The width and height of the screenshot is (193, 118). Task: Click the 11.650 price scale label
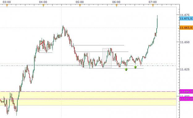click(x=185, y=42)
